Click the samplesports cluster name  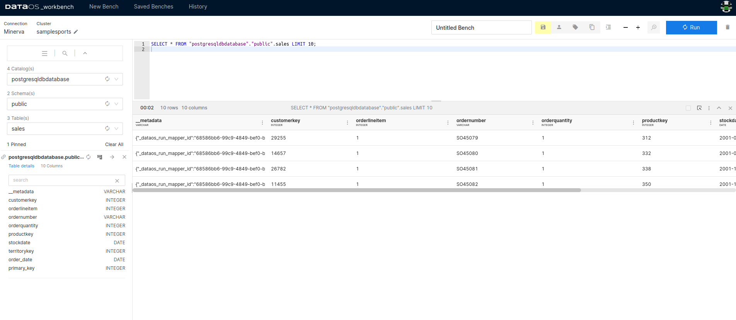[54, 32]
